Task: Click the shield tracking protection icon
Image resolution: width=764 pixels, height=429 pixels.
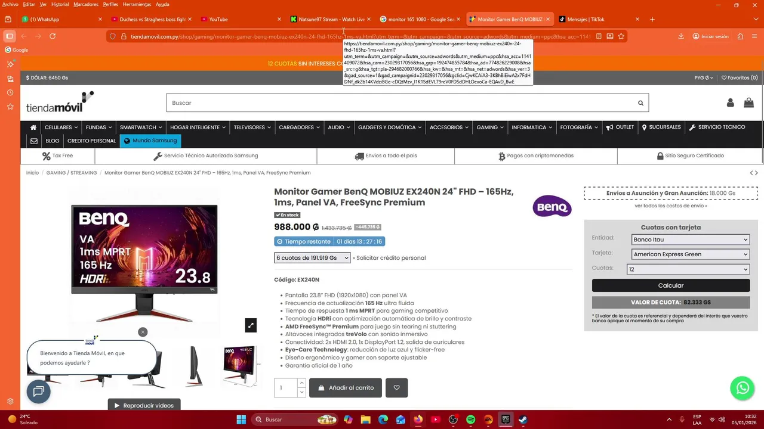Action: click(112, 36)
